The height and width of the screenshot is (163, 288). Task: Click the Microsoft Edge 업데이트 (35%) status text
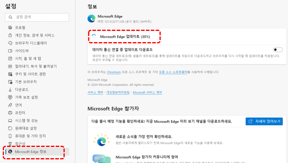pyautogui.click(x=125, y=37)
